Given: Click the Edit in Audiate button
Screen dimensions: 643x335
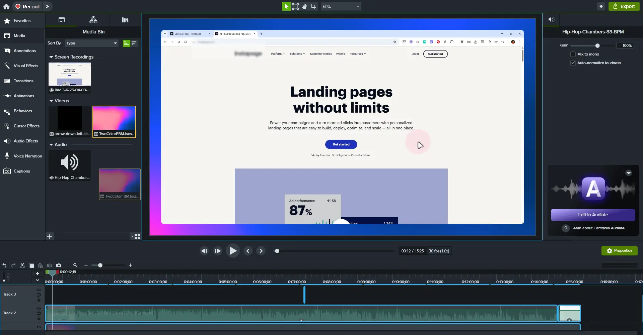Looking at the screenshot, I should pos(592,215).
